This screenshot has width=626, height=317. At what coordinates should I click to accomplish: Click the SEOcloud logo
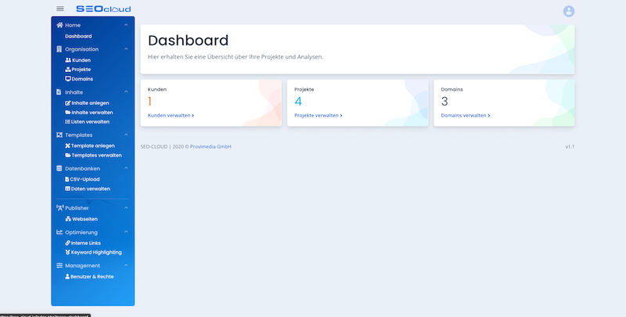(x=103, y=9)
